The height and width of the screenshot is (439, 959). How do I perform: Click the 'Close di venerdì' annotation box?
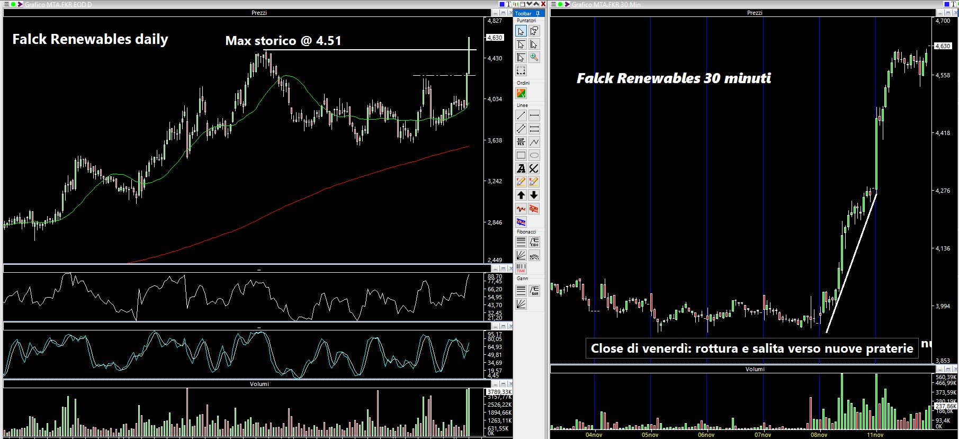pyautogui.click(x=752, y=348)
